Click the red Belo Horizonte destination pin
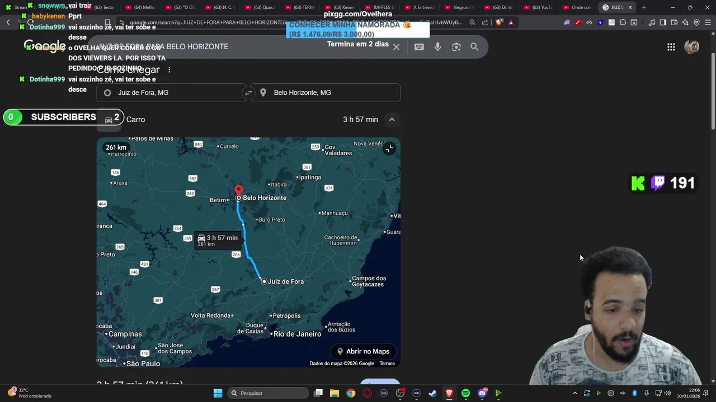Screen dimensions: 716x402 tap(239, 190)
